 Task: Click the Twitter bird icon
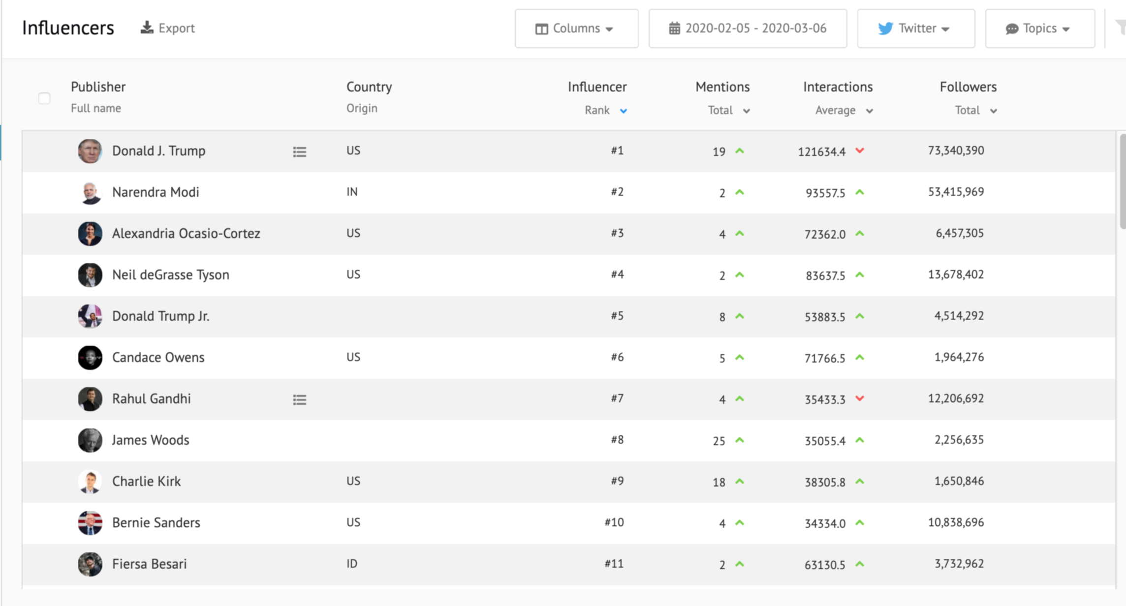(x=885, y=29)
